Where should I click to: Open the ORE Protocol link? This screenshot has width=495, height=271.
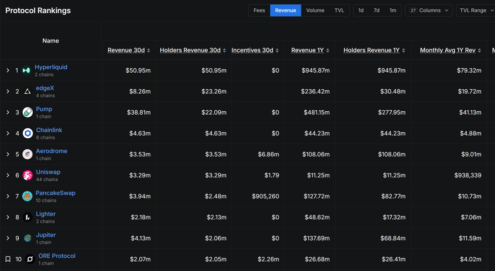(57, 256)
